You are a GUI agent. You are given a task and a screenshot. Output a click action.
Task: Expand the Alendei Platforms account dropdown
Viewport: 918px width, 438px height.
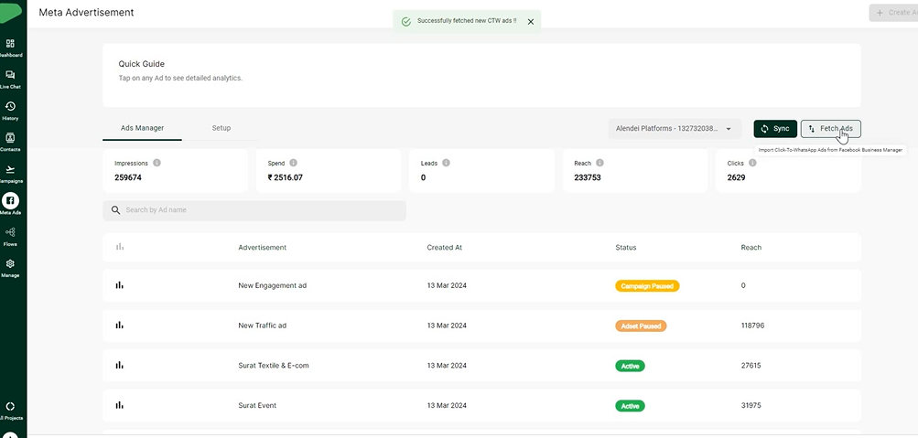pos(675,129)
